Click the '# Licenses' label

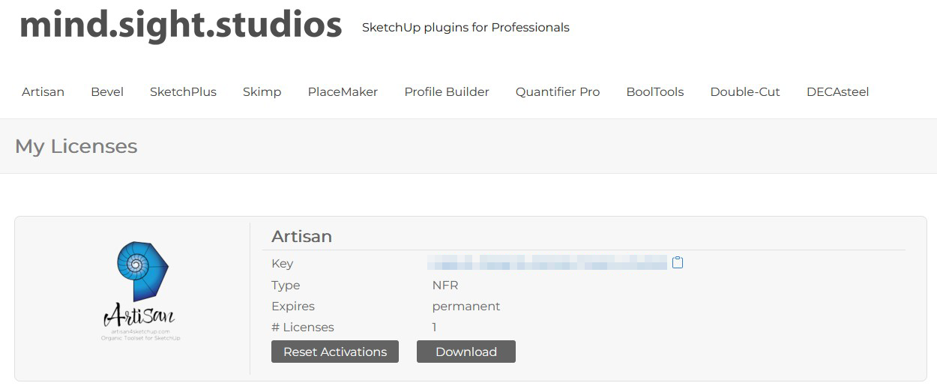303,328
